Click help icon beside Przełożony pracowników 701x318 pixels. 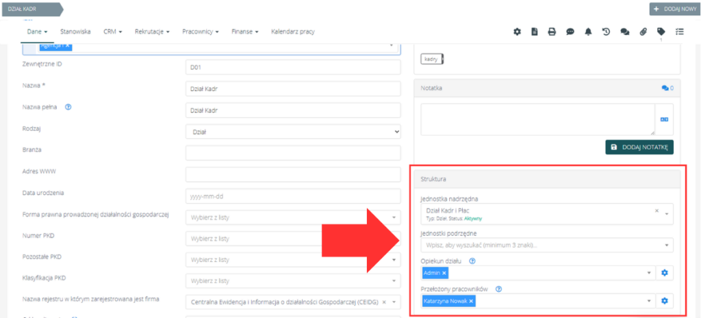coord(499,289)
